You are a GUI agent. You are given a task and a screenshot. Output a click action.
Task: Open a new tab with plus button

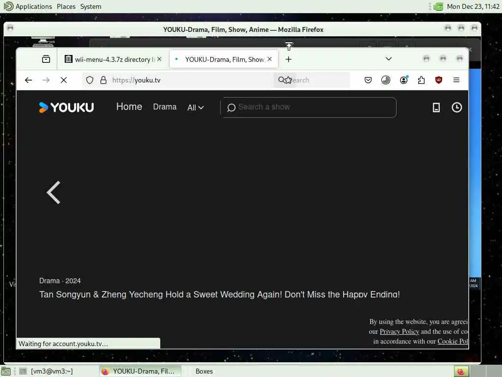click(288, 59)
